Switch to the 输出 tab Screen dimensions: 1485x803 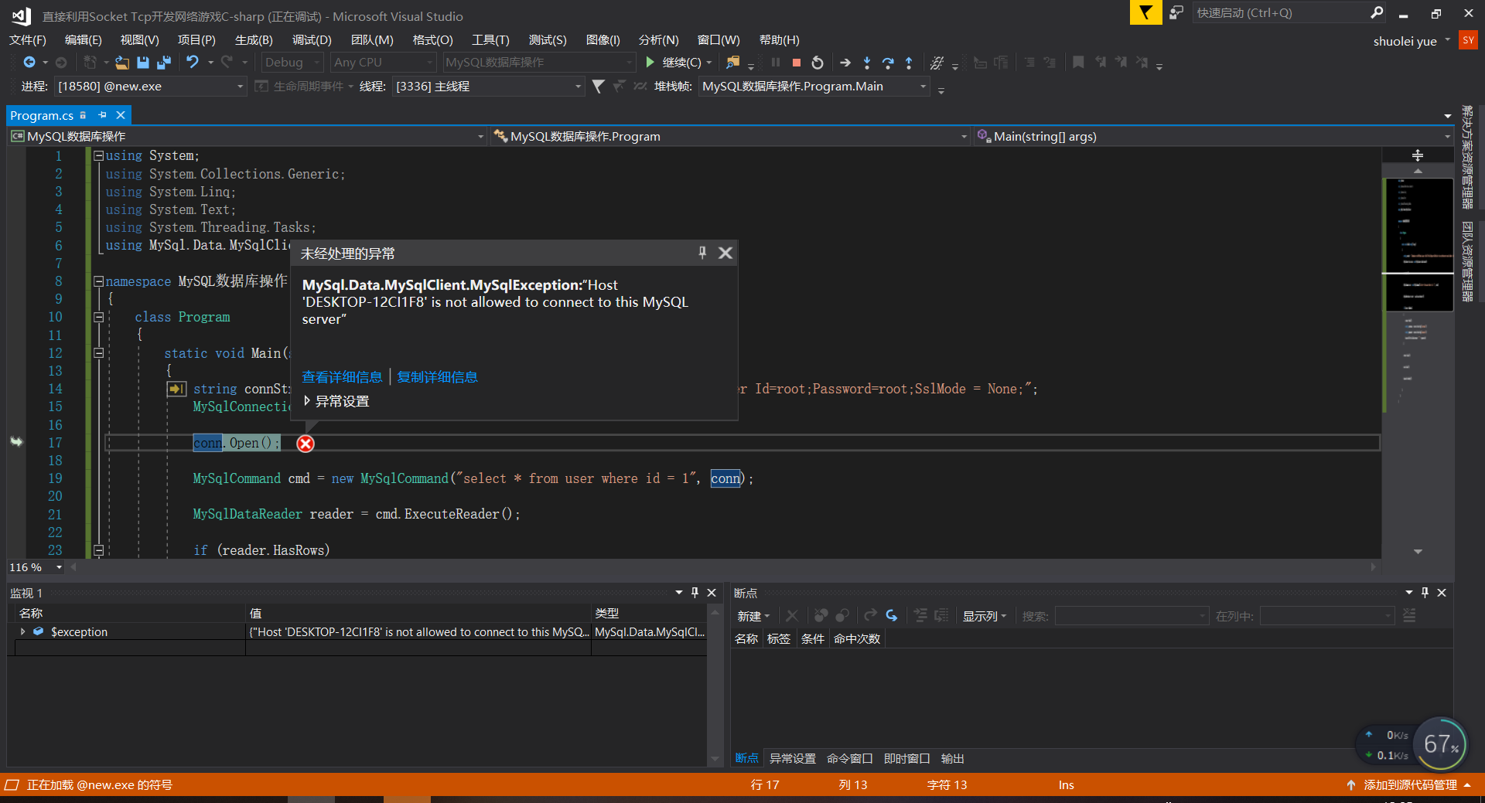[x=952, y=759]
